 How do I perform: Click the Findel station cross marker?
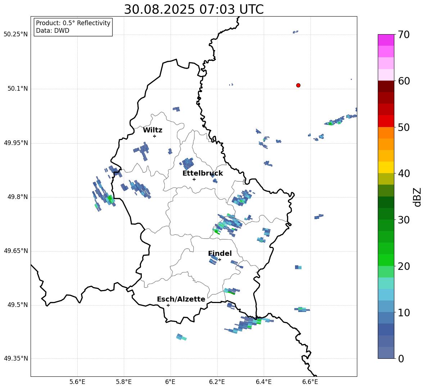[x=219, y=259]
